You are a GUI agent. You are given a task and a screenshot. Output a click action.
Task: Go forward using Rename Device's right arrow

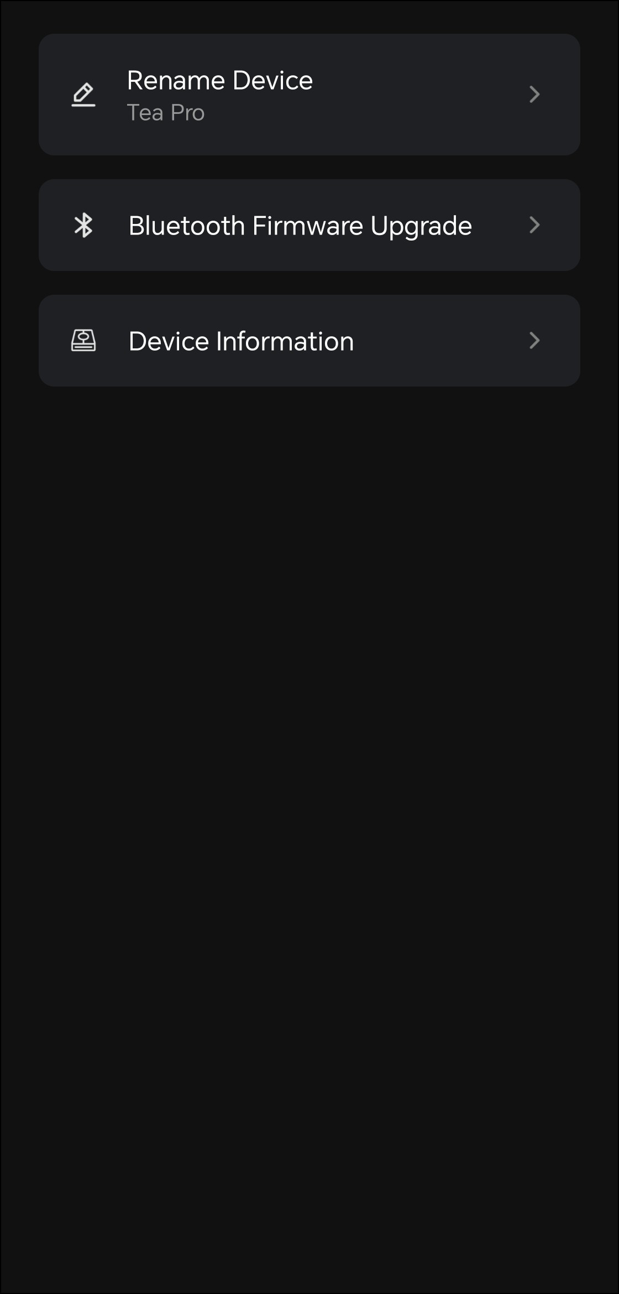534,94
